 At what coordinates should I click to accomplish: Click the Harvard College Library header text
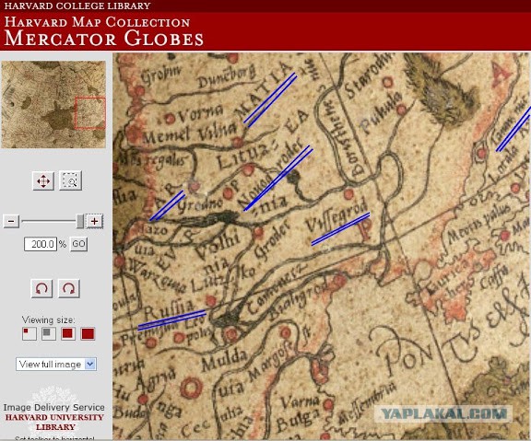pos(77,6)
